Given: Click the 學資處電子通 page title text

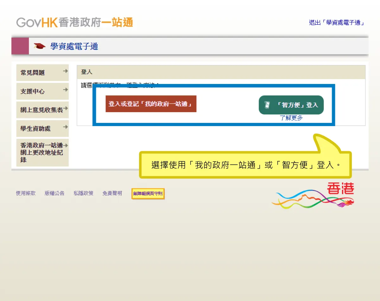Looking at the screenshot, I should 74,46.
